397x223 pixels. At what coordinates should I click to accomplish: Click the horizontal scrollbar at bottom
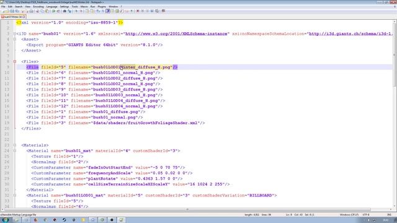tap(187, 209)
